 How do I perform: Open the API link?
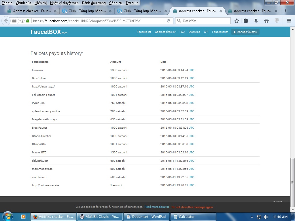[x=206, y=32]
